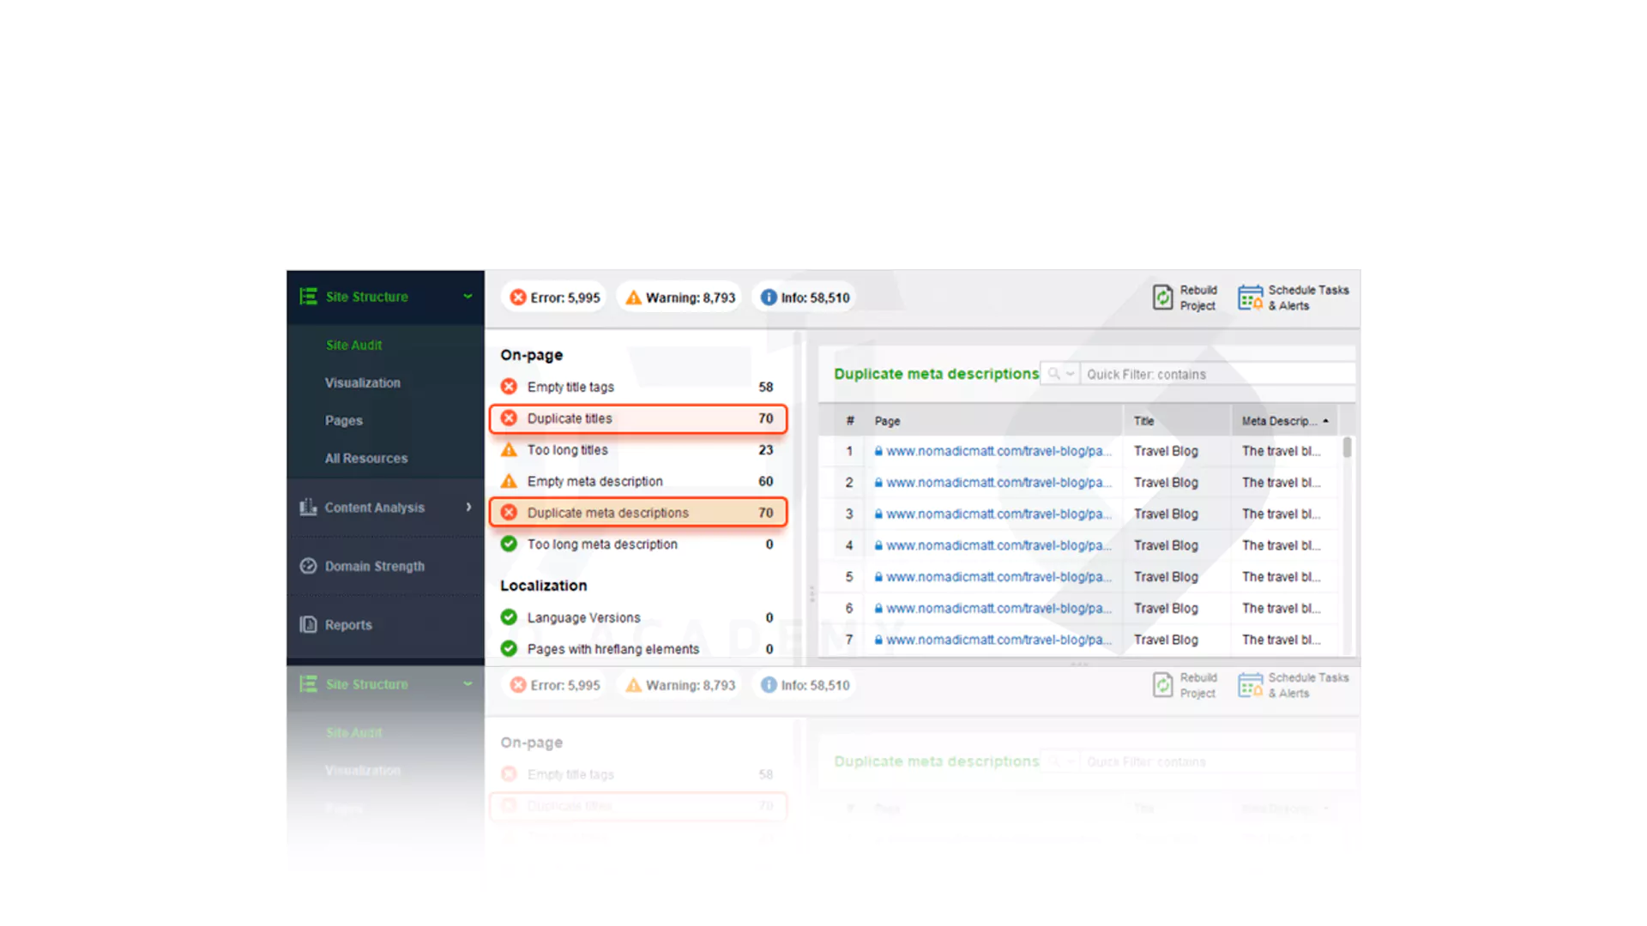Sort by Meta Description column arrow
The height and width of the screenshot is (926, 1647).
tap(1325, 421)
